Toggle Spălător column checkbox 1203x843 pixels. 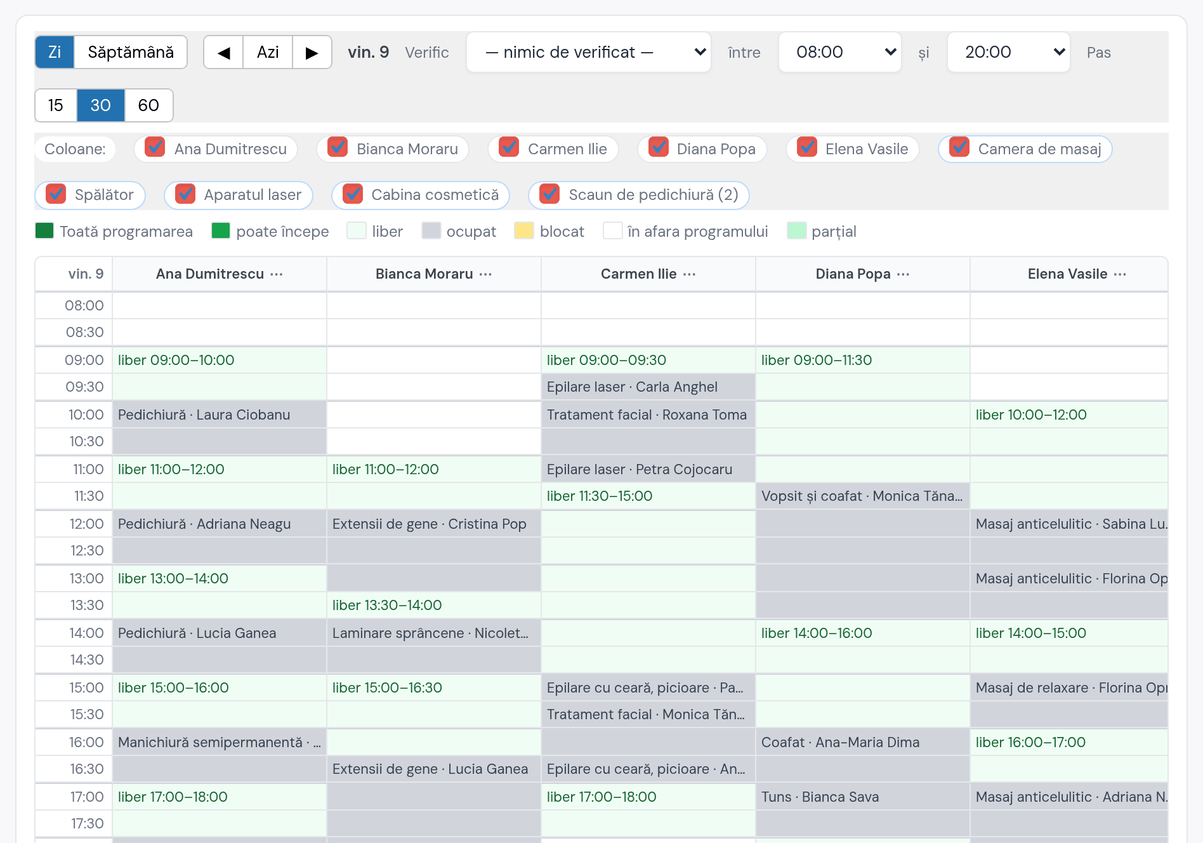tap(56, 193)
